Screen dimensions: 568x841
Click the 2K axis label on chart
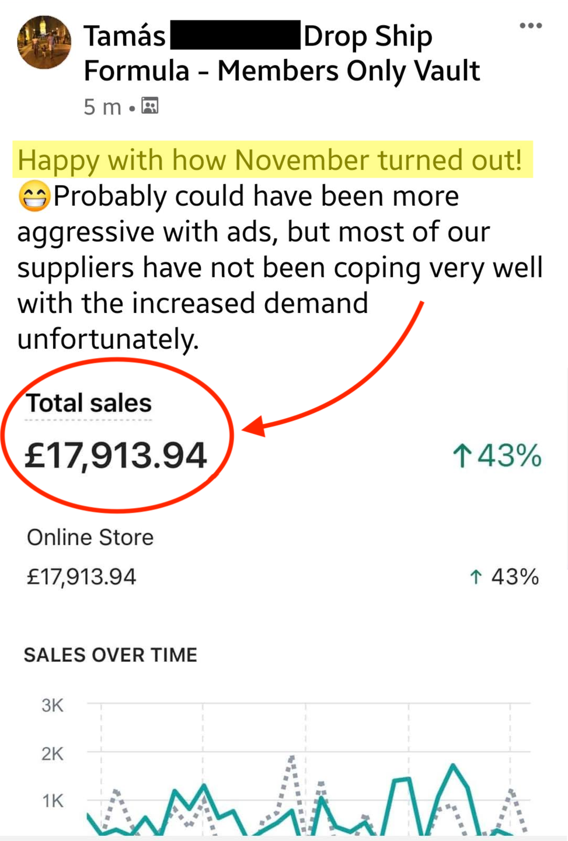[52, 753]
